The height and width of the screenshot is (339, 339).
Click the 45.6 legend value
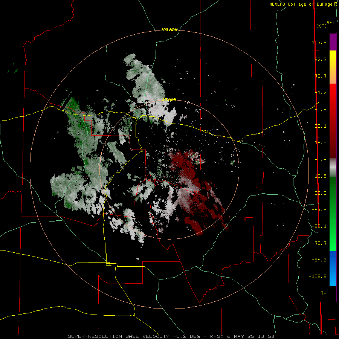point(321,109)
